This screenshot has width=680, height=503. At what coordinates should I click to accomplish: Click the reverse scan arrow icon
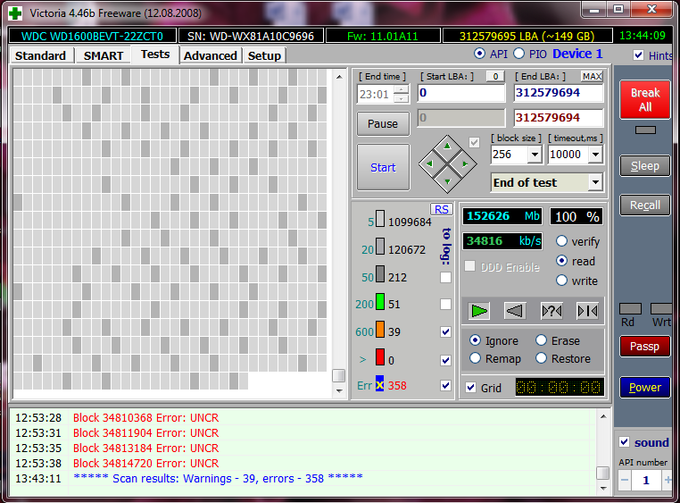(515, 311)
